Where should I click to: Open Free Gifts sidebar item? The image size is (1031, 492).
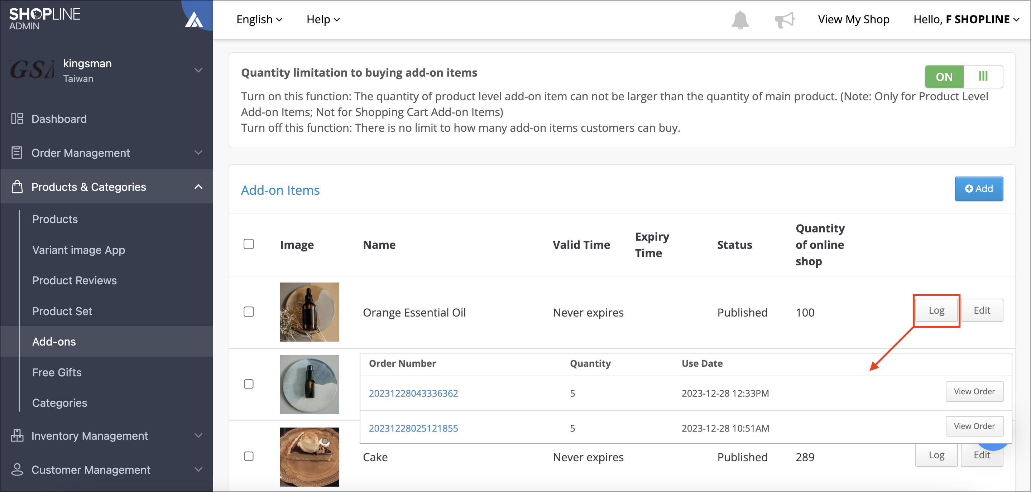point(57,372)
